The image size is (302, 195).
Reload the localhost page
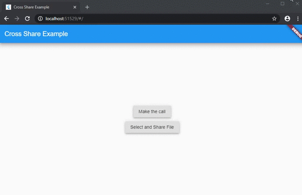pyautogui.click(x=28, y=18)
